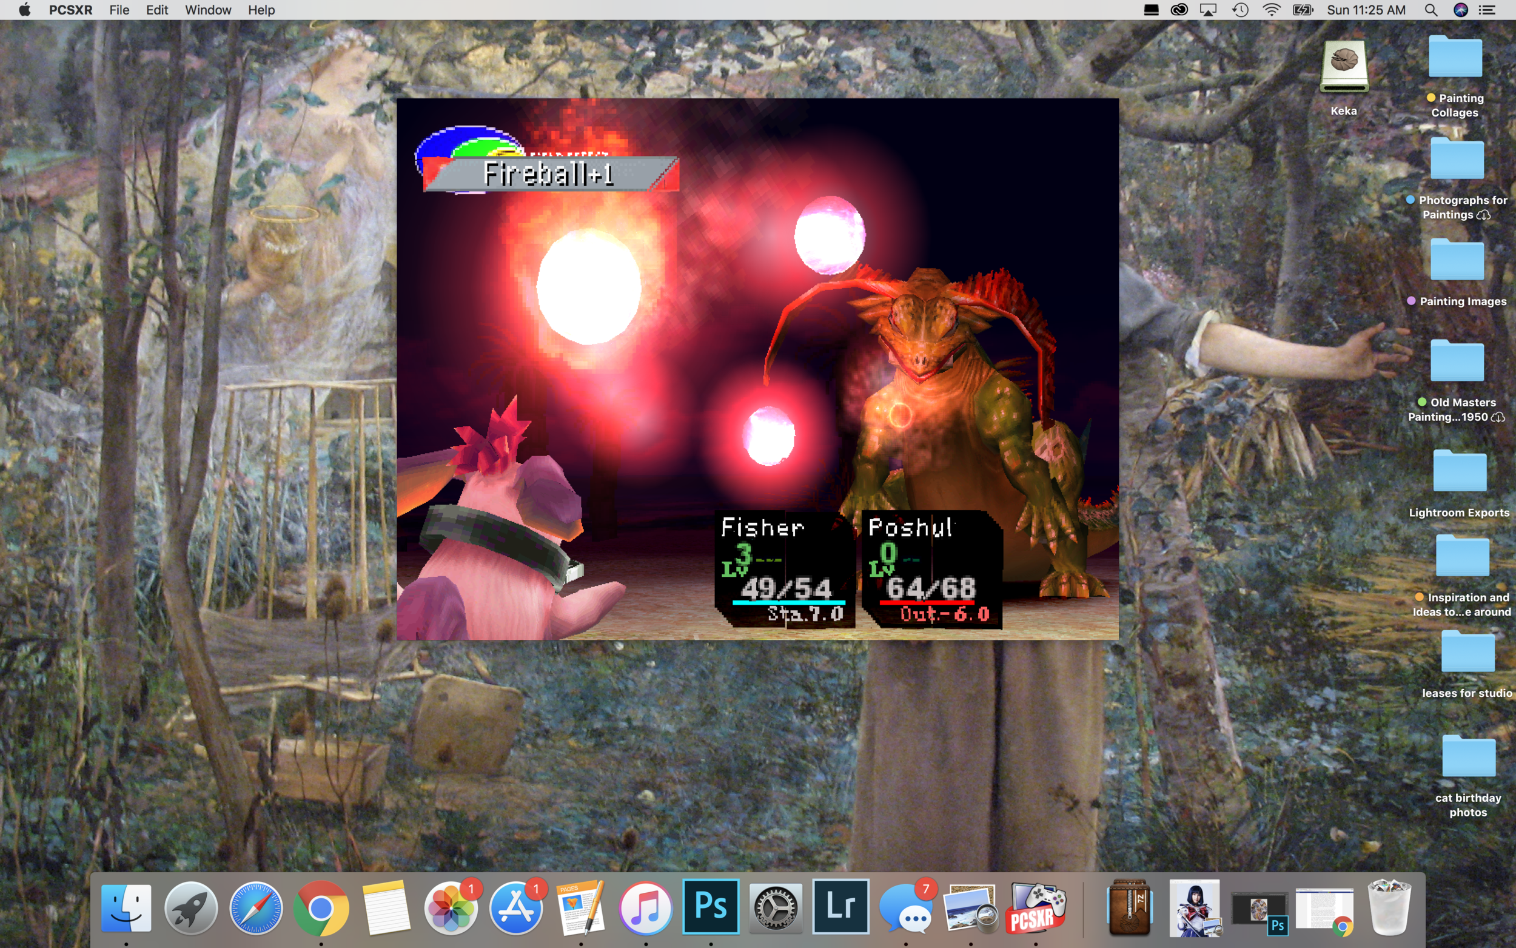Click the Out -6.0 stamina readout
Viewport: 1516px width, 948px height.
(945, 614)
